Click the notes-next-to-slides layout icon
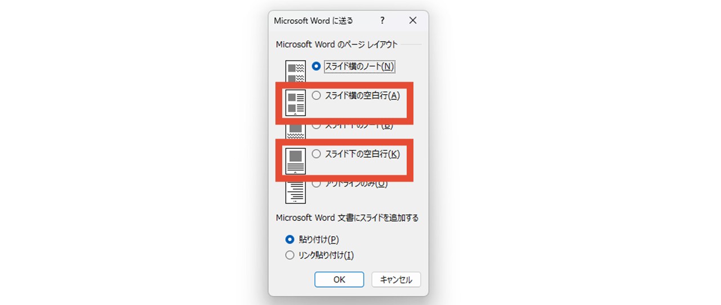The height and width of the screenshot is (305, 721). click(296, 71)
